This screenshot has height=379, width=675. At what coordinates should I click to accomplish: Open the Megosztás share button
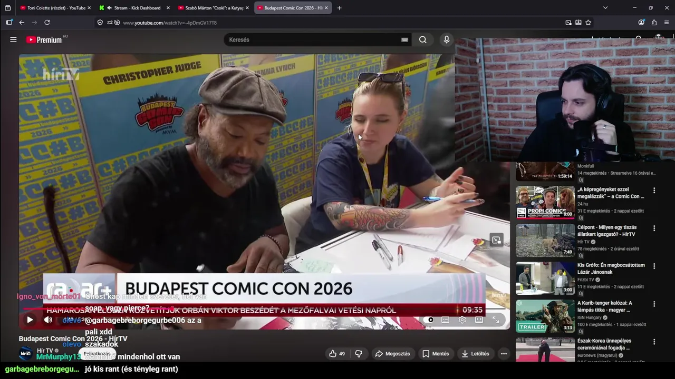pos(392,354)
